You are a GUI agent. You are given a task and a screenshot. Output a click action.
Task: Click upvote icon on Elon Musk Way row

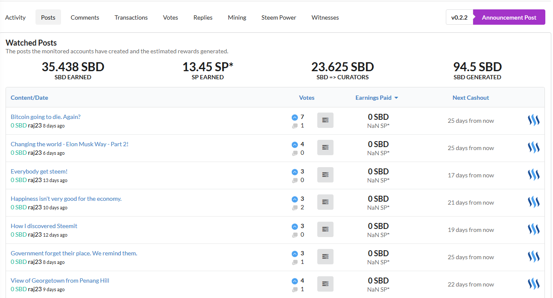295,145
